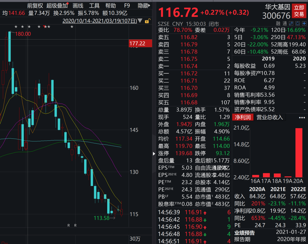
Task: Click the 通 stock connect indicator
Action: (285, 23)
